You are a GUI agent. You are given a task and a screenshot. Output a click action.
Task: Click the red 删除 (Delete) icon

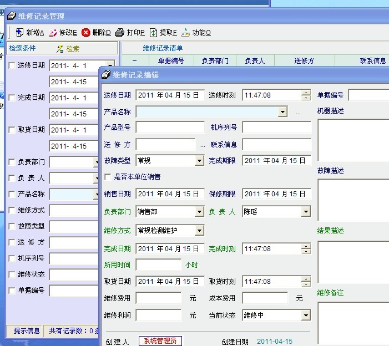[86, 33]
